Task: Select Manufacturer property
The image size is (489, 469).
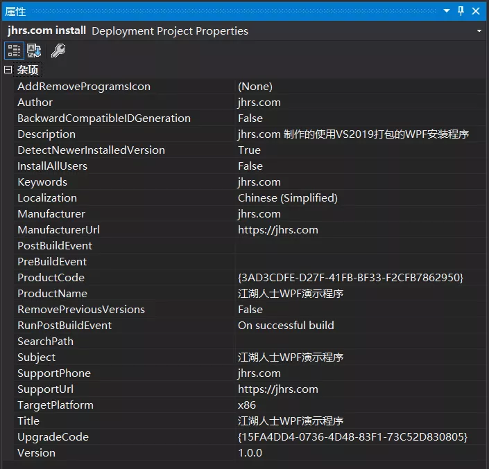Action: 51,213
